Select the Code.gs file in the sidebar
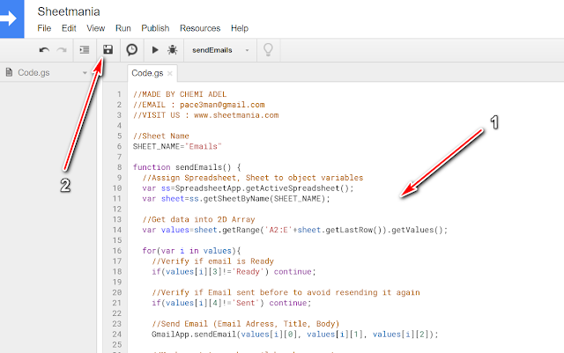 pos(33,72)
